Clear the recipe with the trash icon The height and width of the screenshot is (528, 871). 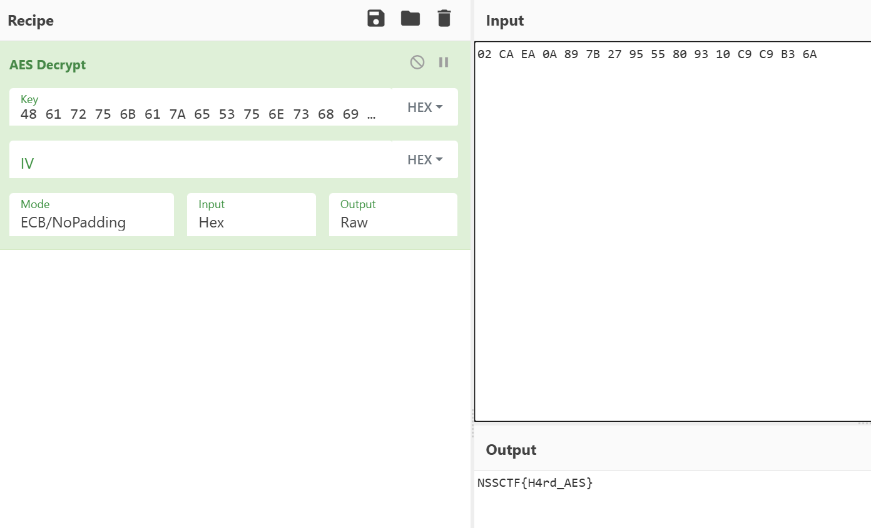pyautogui.click(x=444, y=19)
